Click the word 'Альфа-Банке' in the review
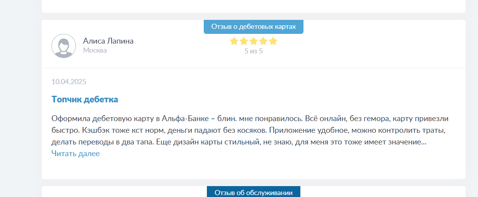This screenshot has width=478, height=197. coord(183,118)
